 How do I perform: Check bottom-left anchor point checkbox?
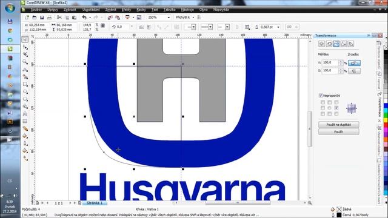pyautogui.click(x=323, y=114)
